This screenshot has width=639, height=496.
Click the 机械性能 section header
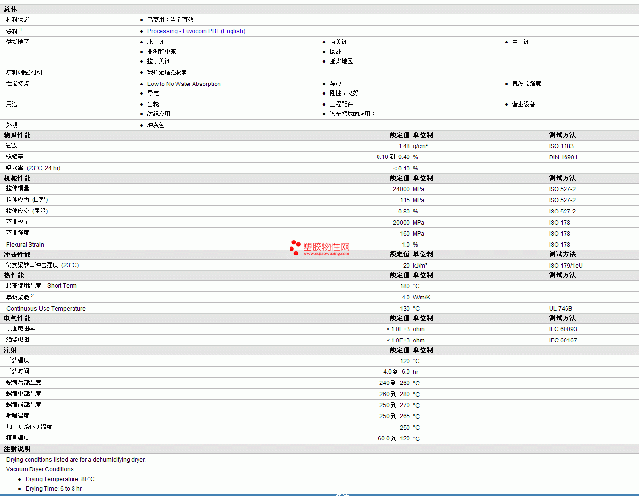point(17,178)
